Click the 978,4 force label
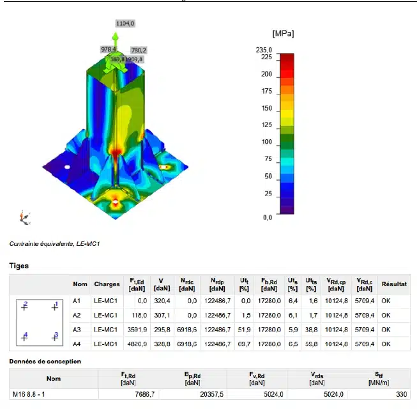This screenshot has width=417, height=412. [x=108, y=49]
